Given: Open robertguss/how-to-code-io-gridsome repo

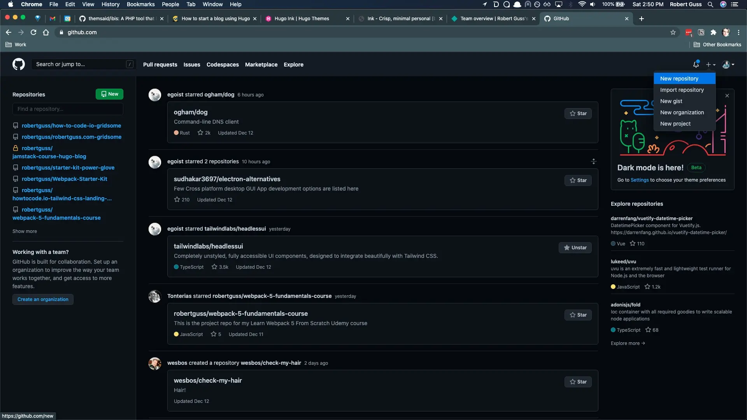Looking at the screenshot, I should (x=71, y=126).
